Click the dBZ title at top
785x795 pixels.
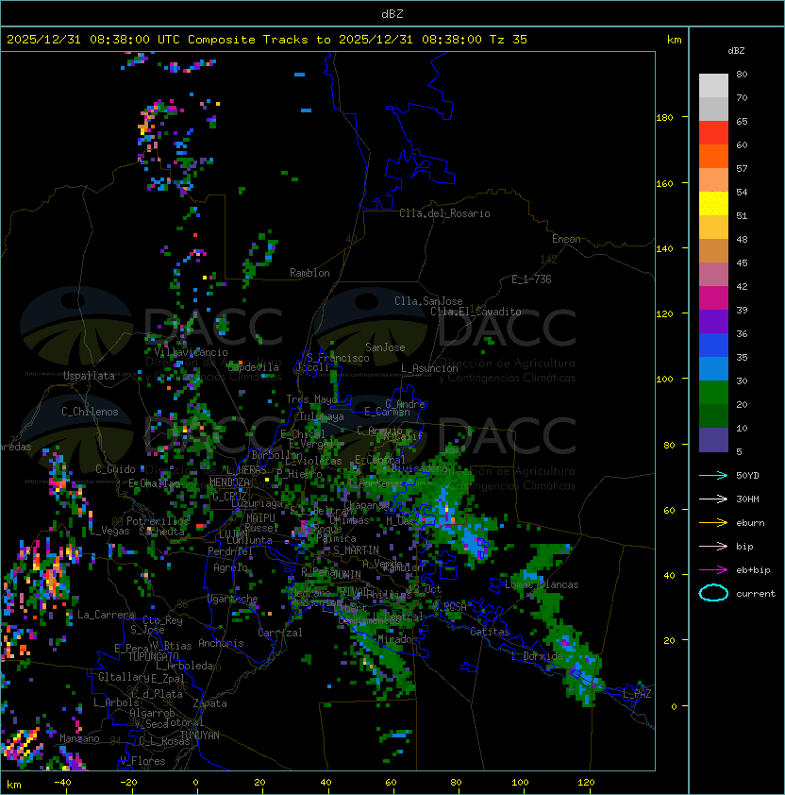point(392,13)
